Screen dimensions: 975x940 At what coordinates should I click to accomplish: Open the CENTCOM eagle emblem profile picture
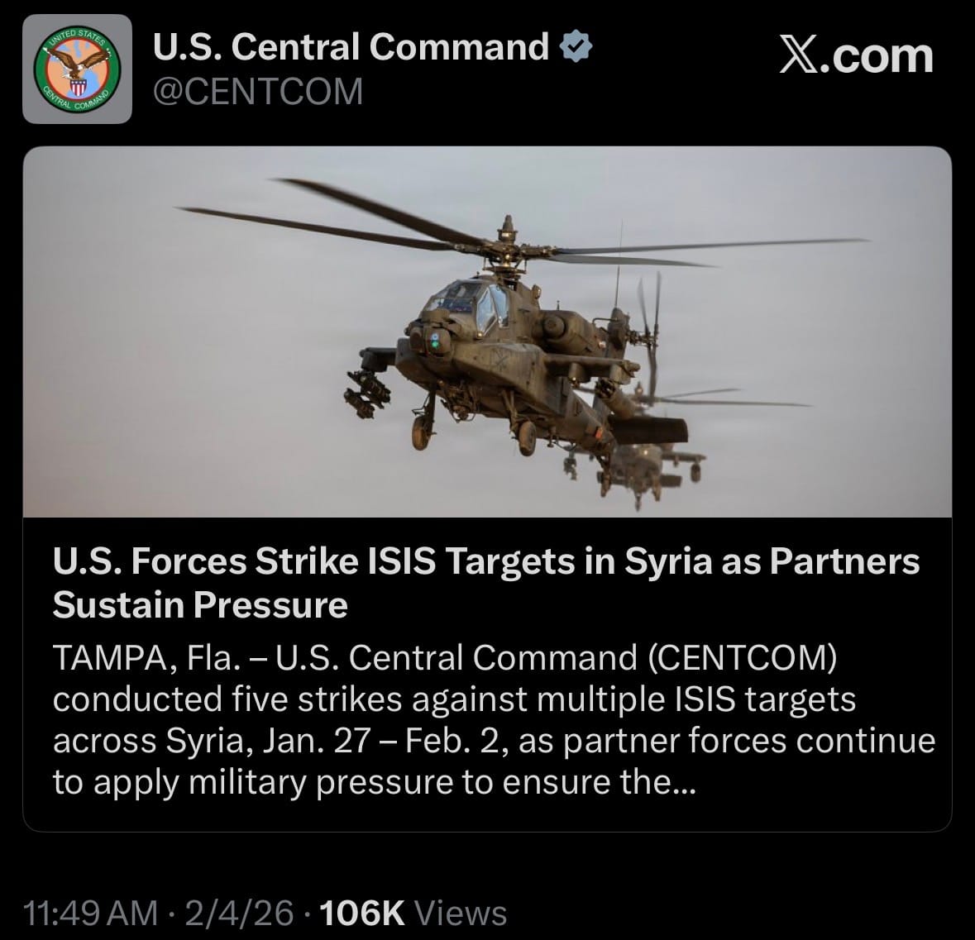point(77,69)
